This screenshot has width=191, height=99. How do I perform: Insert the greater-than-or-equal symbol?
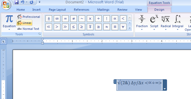tap(82, 27)
